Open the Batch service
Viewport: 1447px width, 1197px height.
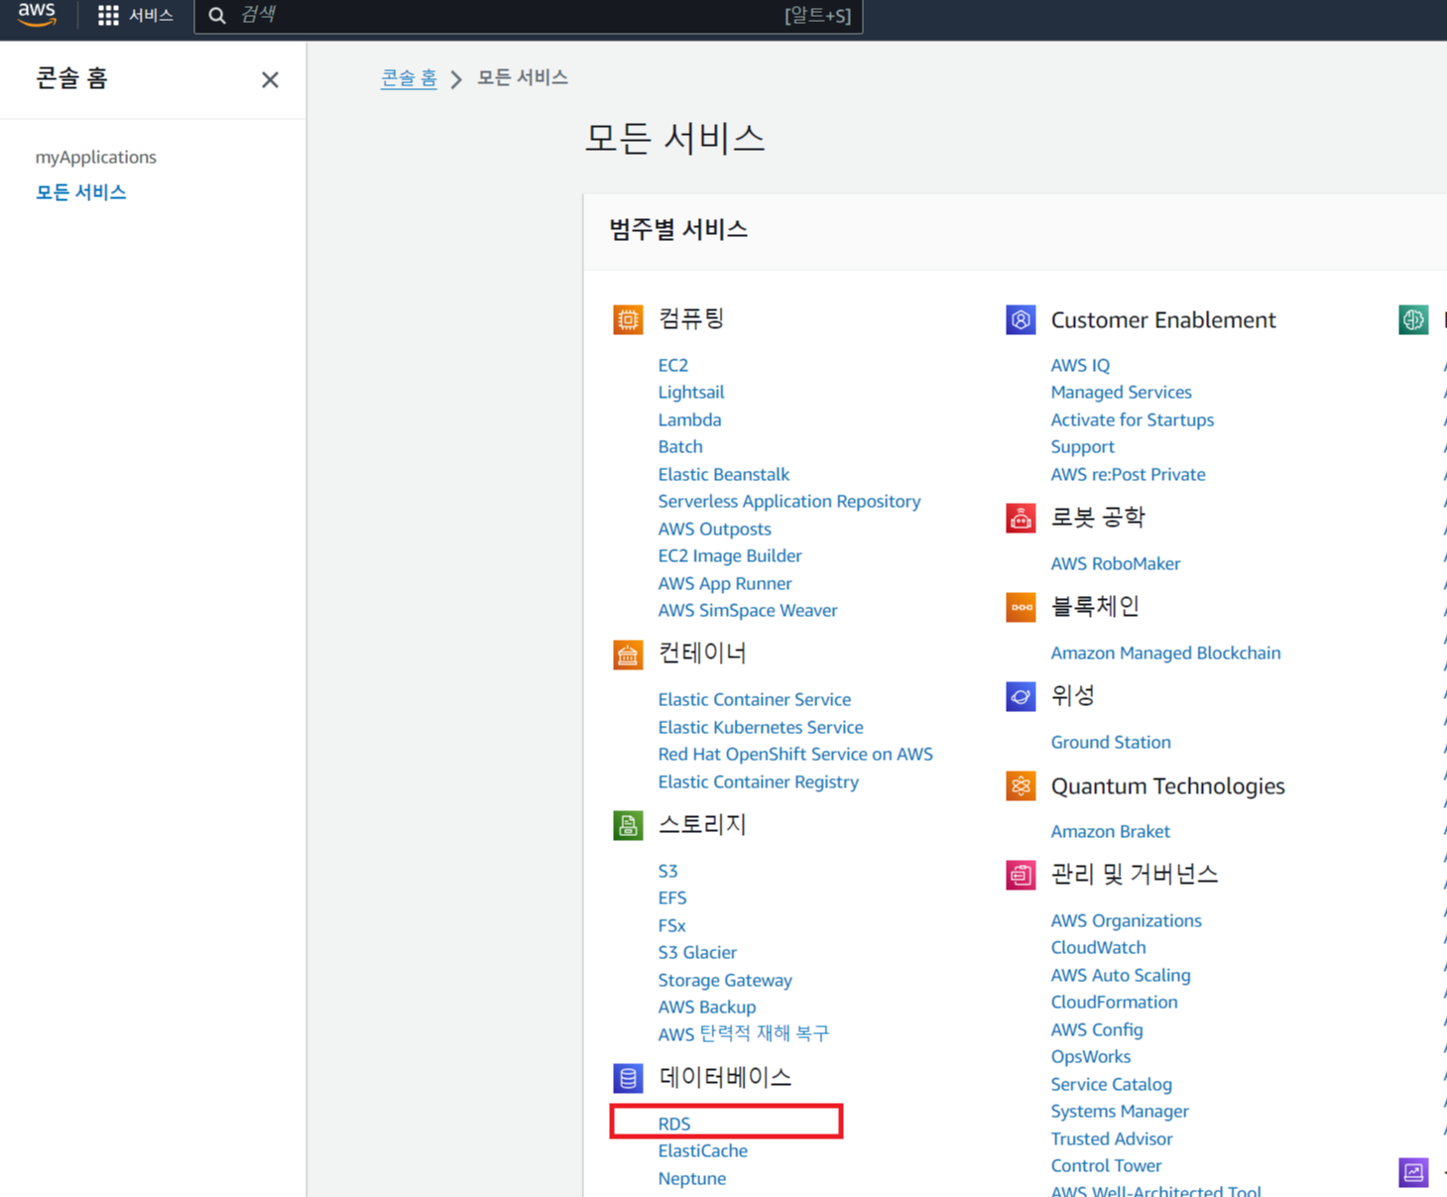coord(679,446)
